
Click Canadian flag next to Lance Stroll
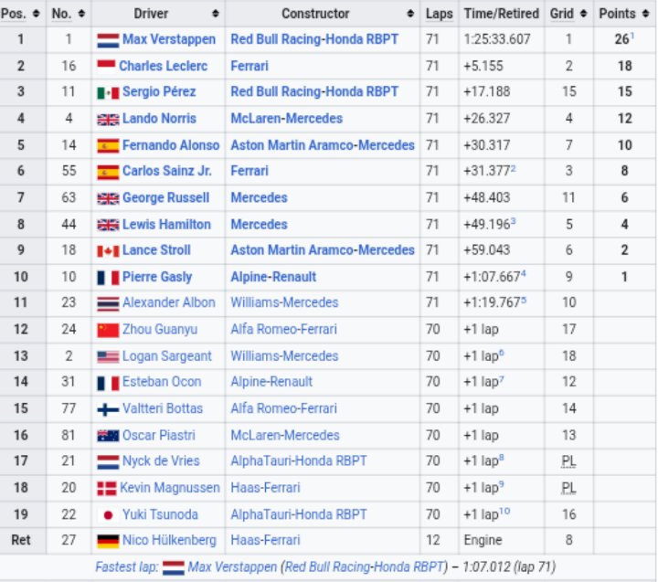tap(108, 251)
